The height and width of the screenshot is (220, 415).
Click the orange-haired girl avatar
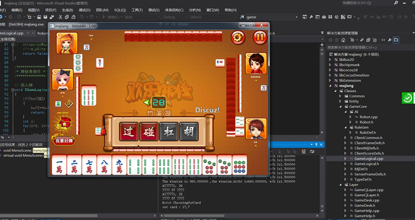coord(67,43)
